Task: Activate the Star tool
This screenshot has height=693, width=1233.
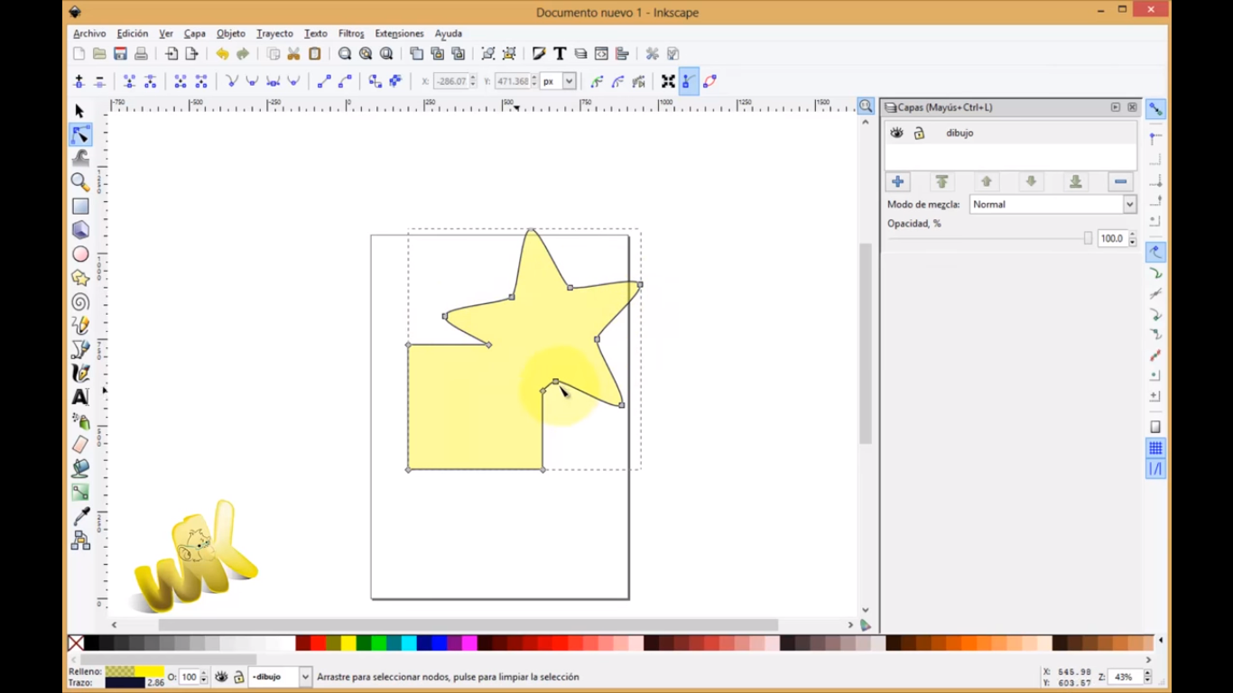Action: click(79, 278)
